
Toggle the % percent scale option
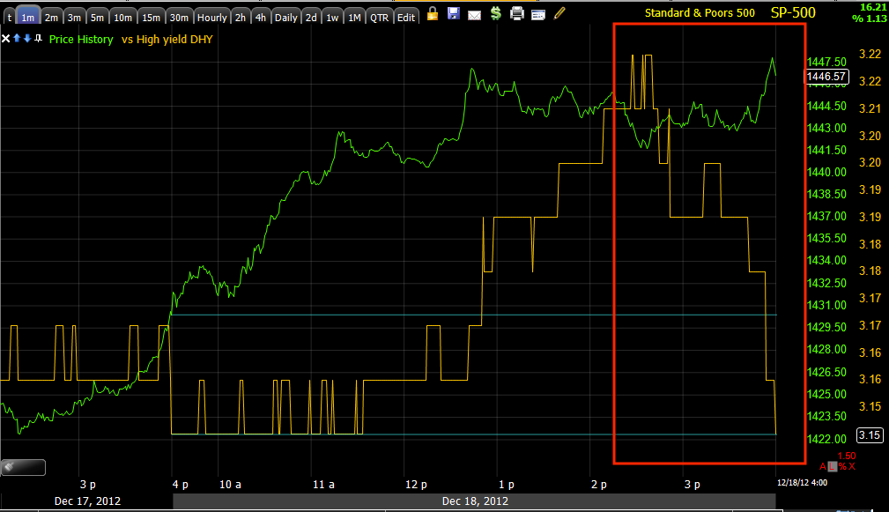(842, 467)
